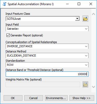Open the Input Feature Class dropdown arrow
The width and height of the screenshot is (97, 104).
coord(77,19)
